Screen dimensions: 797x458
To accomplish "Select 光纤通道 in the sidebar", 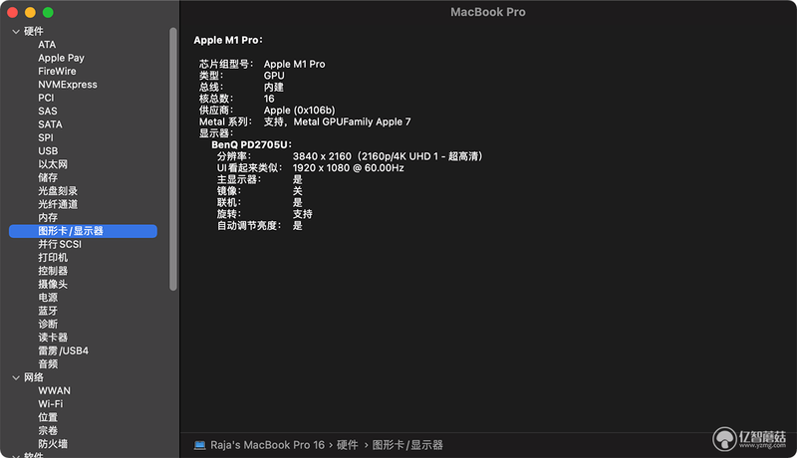I will [58, 204].
